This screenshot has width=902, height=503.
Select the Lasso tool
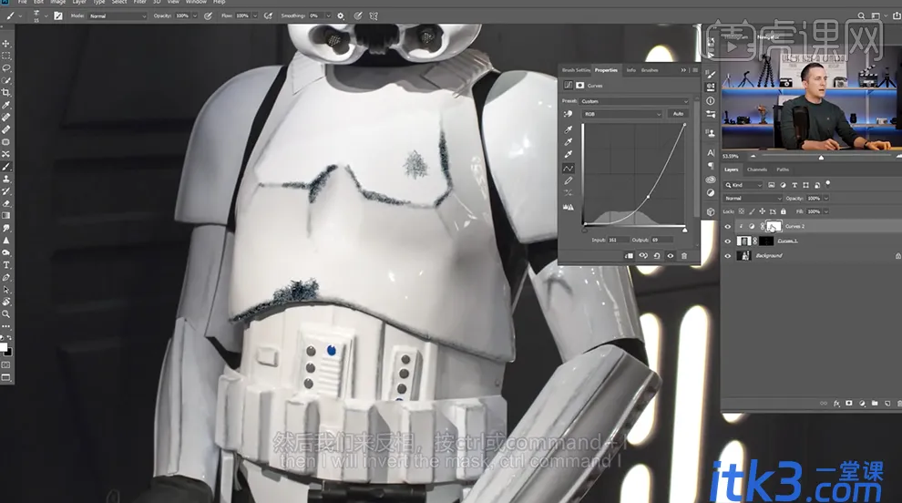pyautogui.click(x=6, y=68)
